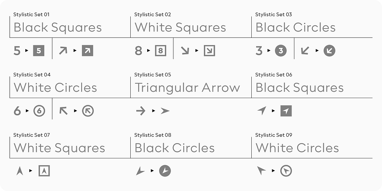
Task: Select the black circle with triangular pointer
Action: coord(165,171)
